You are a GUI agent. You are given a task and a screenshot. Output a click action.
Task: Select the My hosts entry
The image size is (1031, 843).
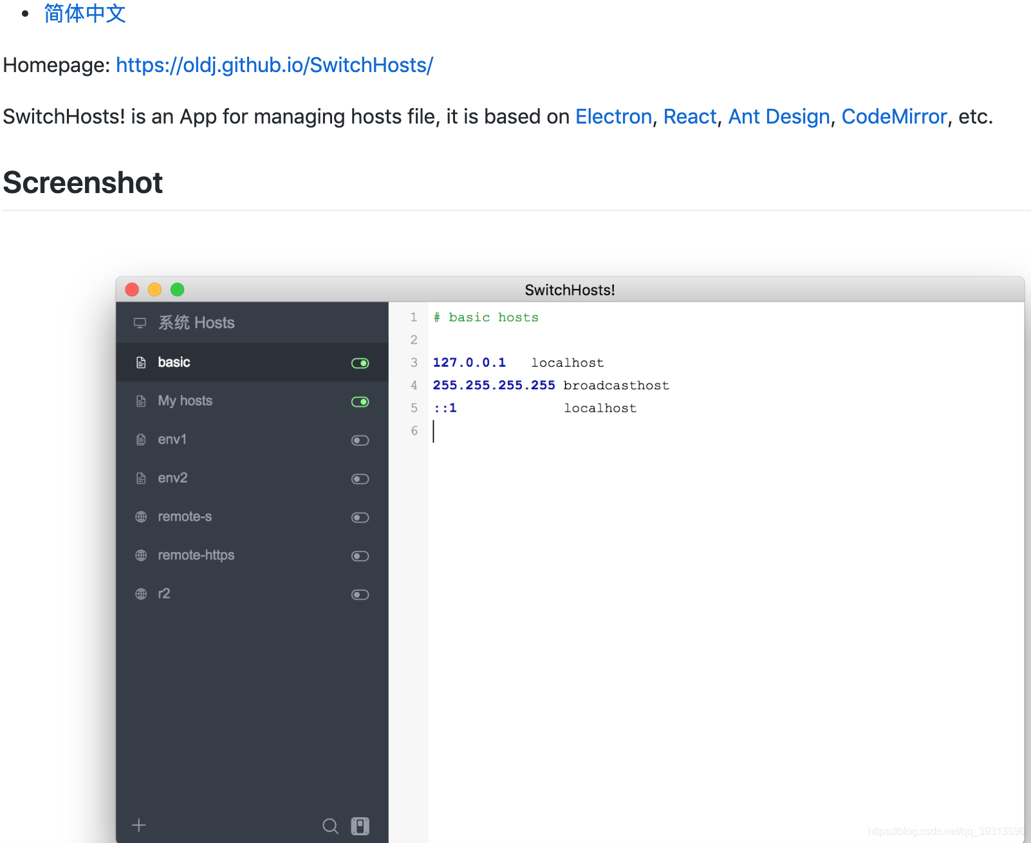252,401
